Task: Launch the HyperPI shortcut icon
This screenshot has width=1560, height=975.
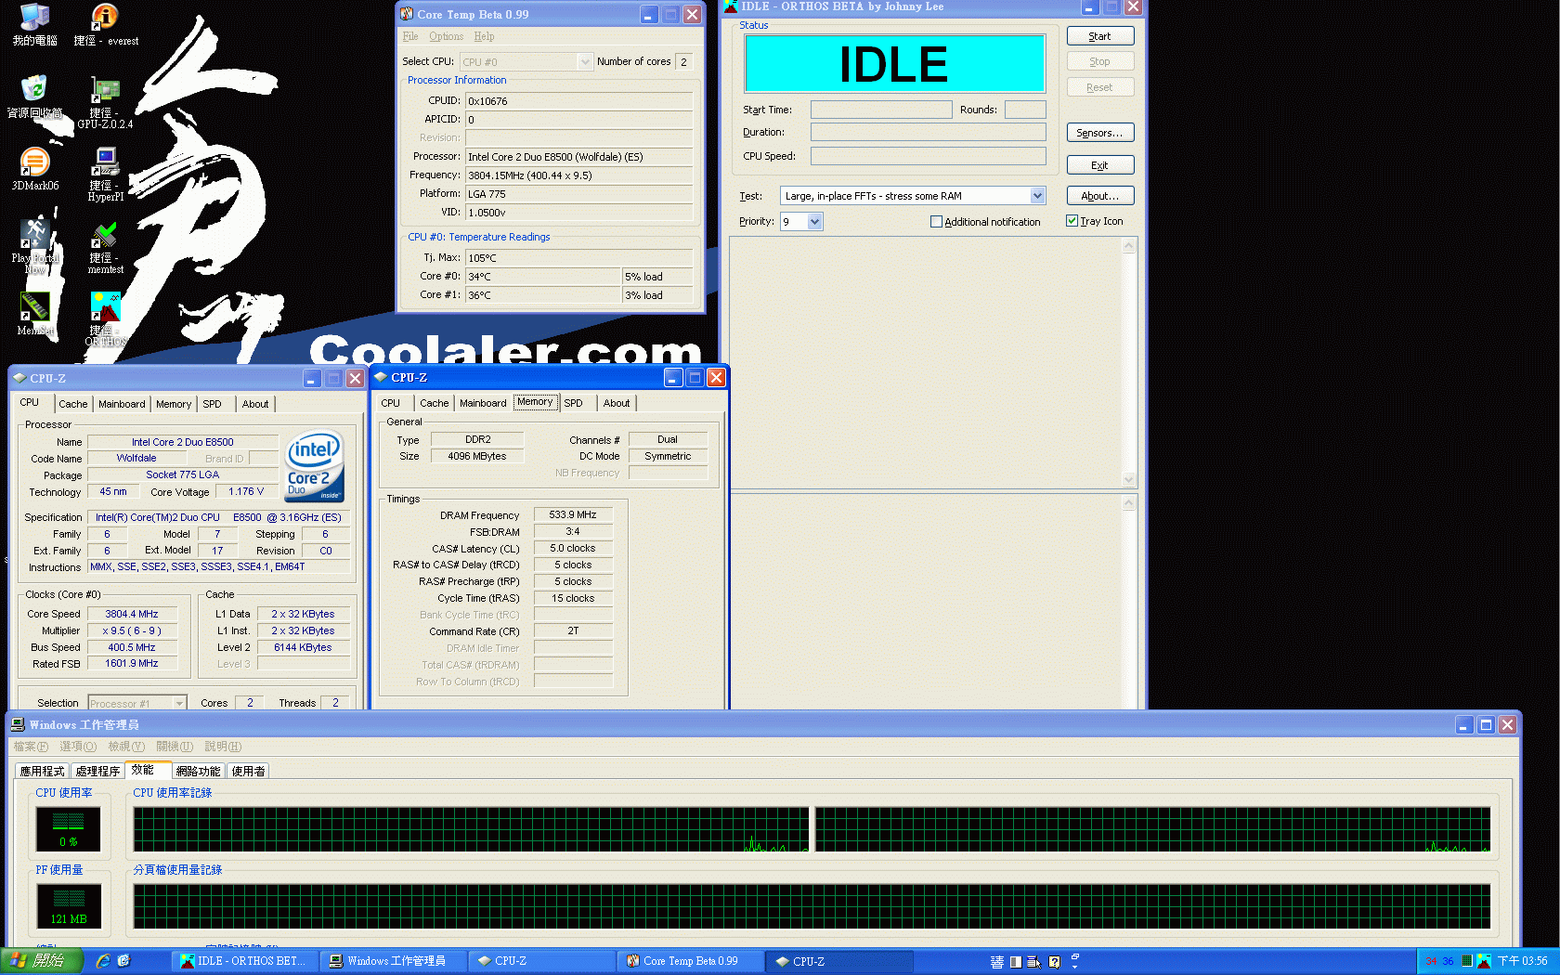Action: coord(105,162)
